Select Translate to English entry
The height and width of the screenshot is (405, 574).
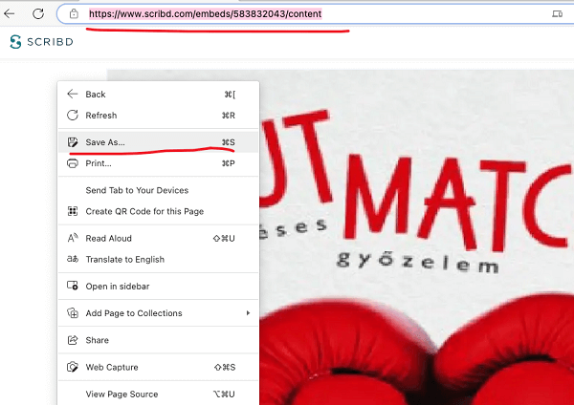click(158, 260)
